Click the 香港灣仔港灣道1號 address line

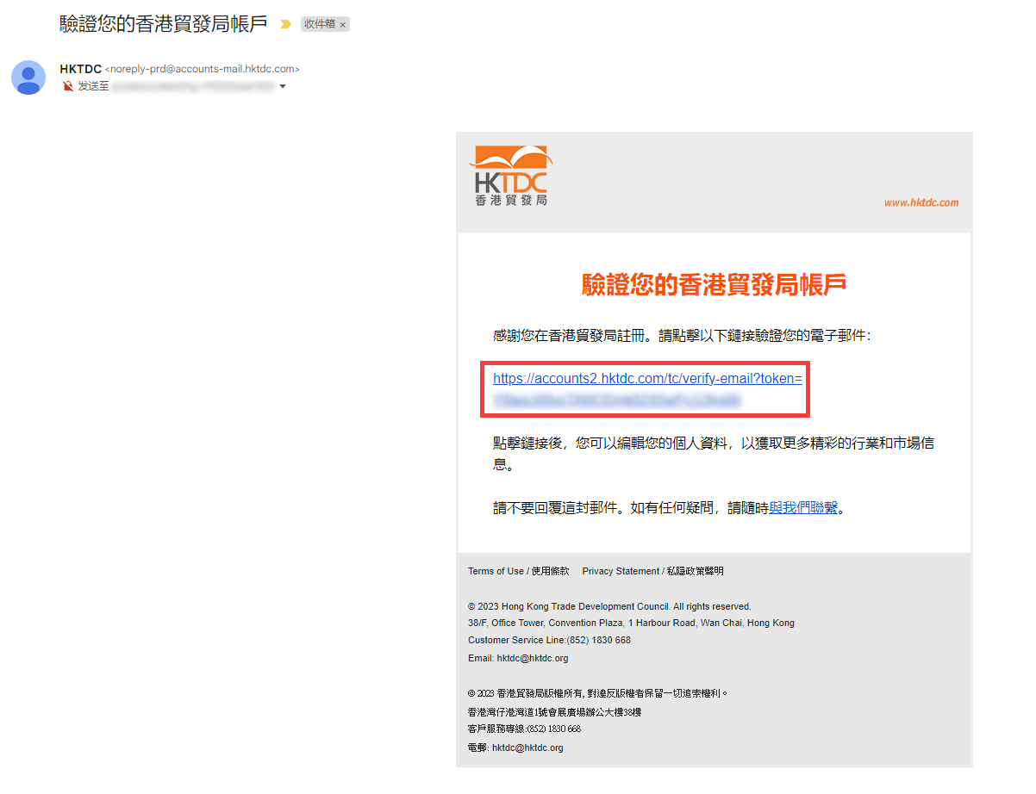pos(554,712)
